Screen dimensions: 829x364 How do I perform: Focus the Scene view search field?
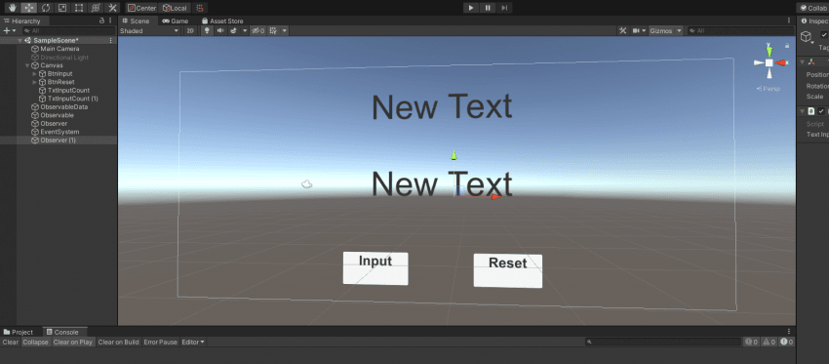click(x=739, y=30)
